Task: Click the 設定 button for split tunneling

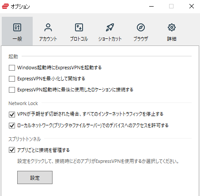Action: pyautogui.click(x=35, y=177)
